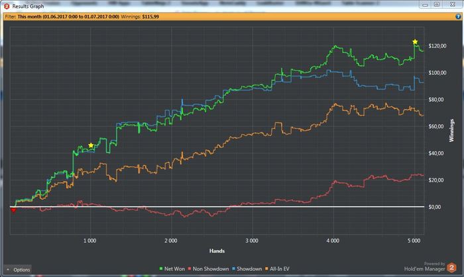This screenshot has height=277, width=464.
Task: Click the $40,00 axis label
Action: (x=436, y=153)
